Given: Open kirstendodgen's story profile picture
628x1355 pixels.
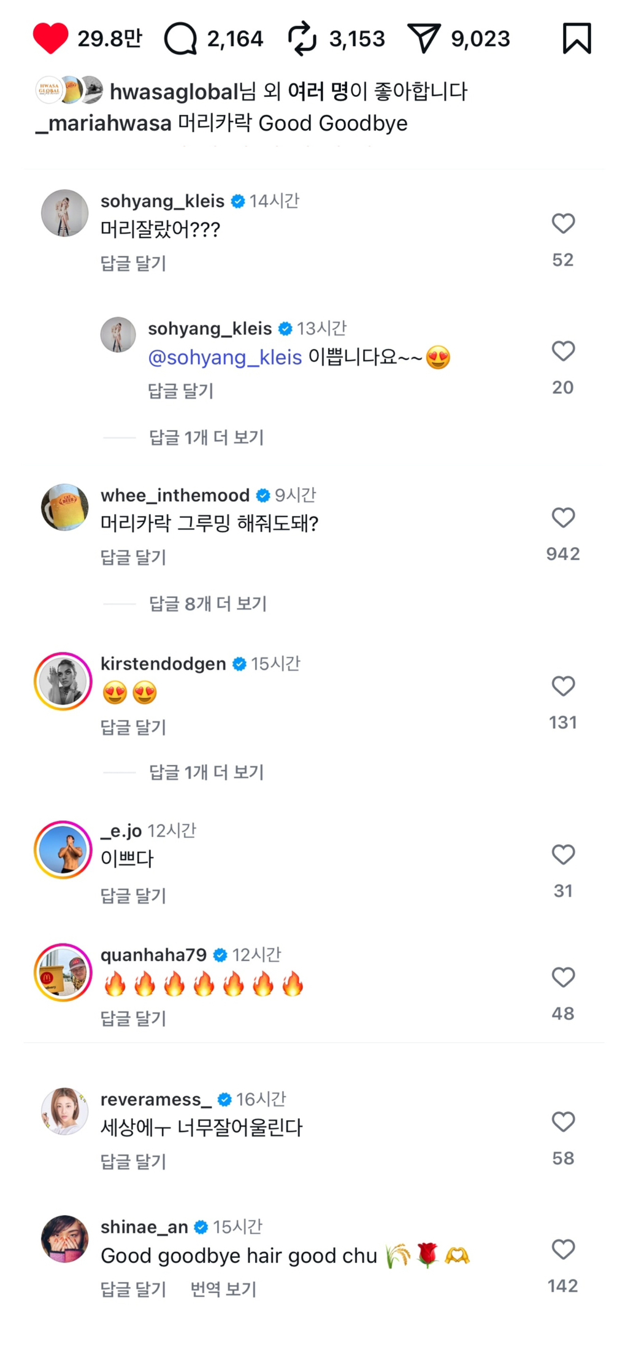Looking at the screenshot, I should pos(63,681).
